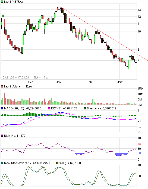Click the RSI overbought level 70 label
The height and width of the screenshot is (189, 148).
click(139, 144)
